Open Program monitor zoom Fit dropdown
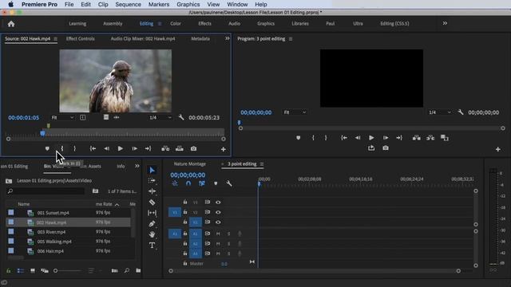The width and height of the screenshot is (511, 287). tap(295, 112)
